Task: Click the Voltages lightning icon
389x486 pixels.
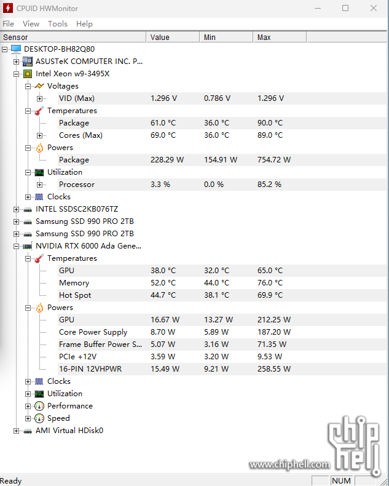Action: click(39, 86)
